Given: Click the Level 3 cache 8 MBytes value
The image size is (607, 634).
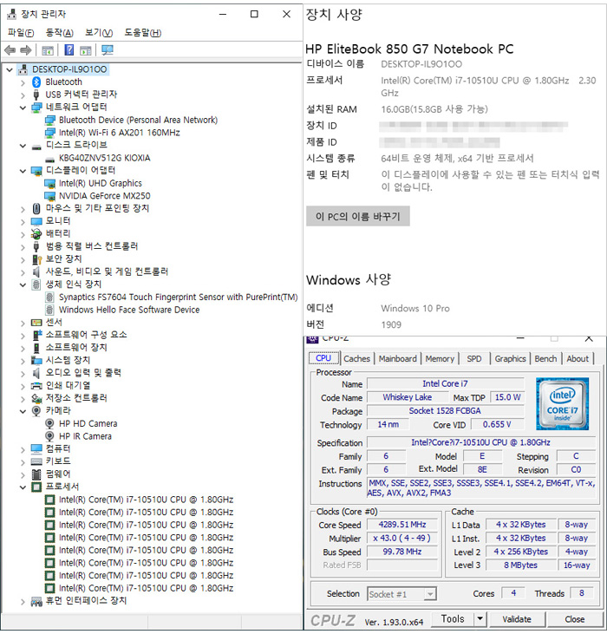Looking at the screenshot, I should pos(520,565).
